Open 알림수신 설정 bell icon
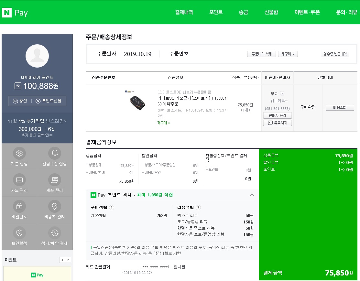The height and width of the screenshot is (281, 360). point(55,153)
